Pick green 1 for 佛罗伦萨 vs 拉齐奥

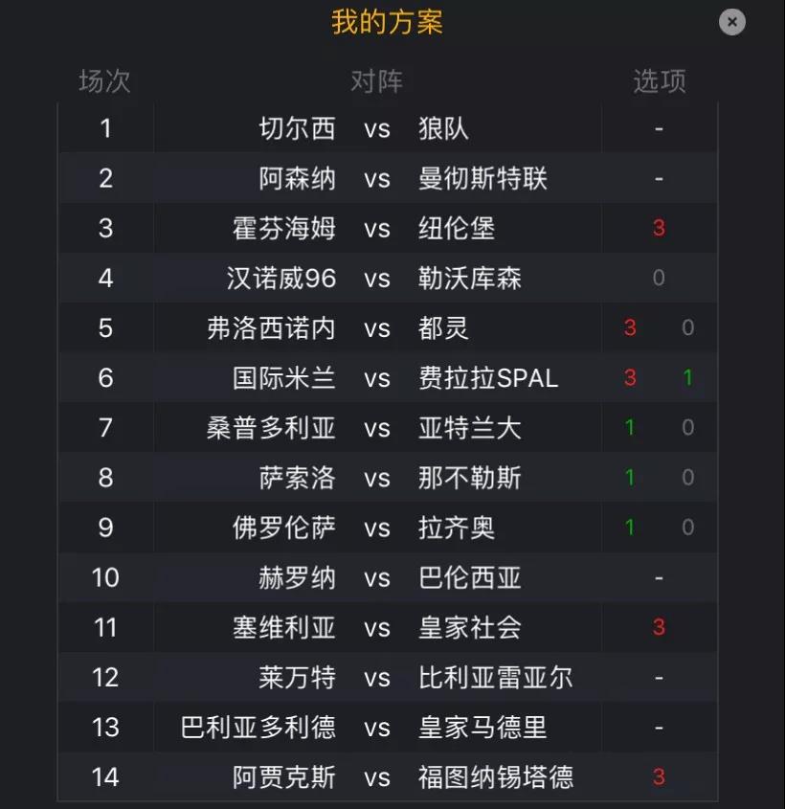click(629, 528)
